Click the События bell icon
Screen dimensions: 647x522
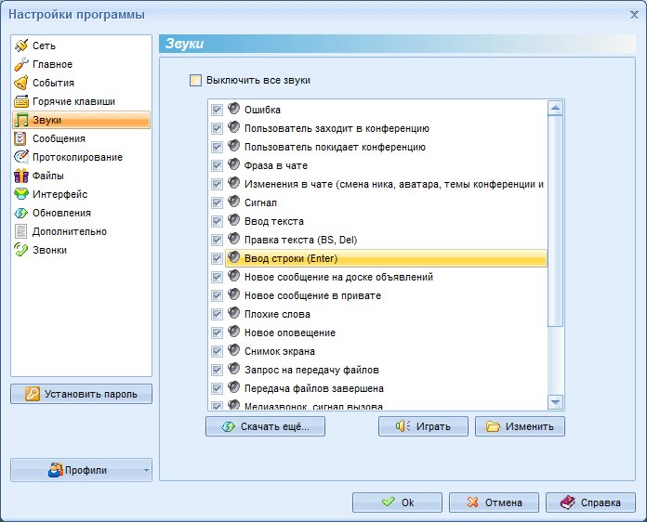pyautogui.click(x=21, y=83)
